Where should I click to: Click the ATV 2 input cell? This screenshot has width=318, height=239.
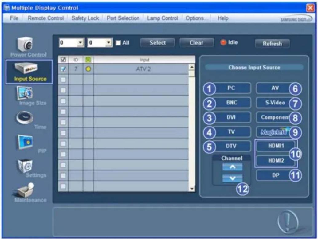click(x=141, y=69)
